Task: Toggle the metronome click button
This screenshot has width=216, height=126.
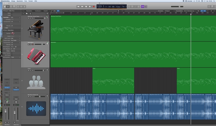Action: coord(146,7)
